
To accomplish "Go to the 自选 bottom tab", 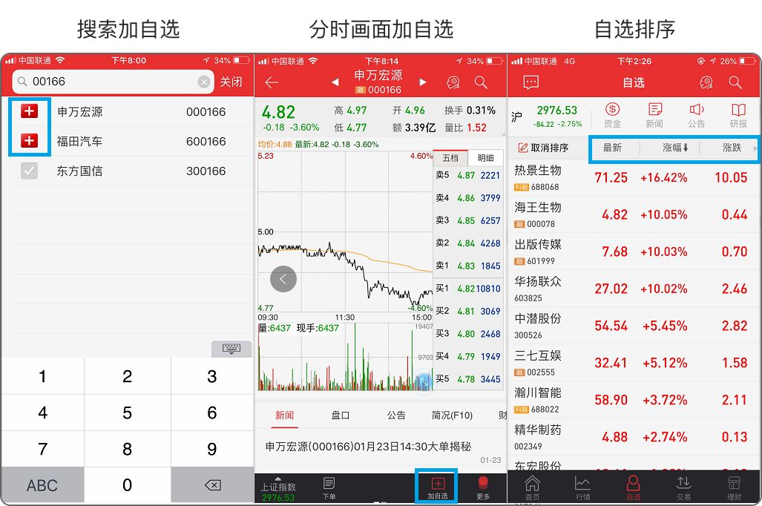I will [x=633, y=487].
